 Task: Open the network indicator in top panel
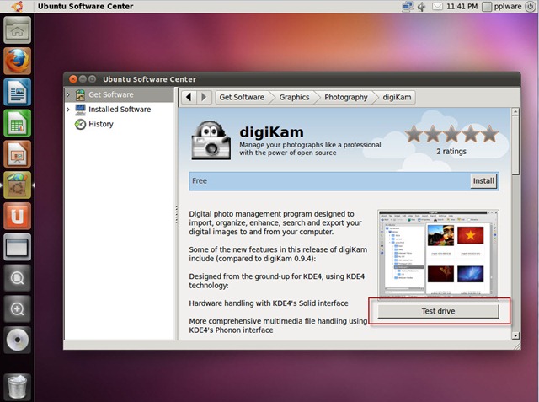408,6
